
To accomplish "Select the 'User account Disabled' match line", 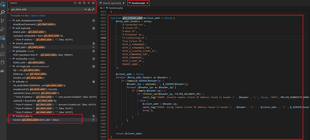I will click(55, 97).
